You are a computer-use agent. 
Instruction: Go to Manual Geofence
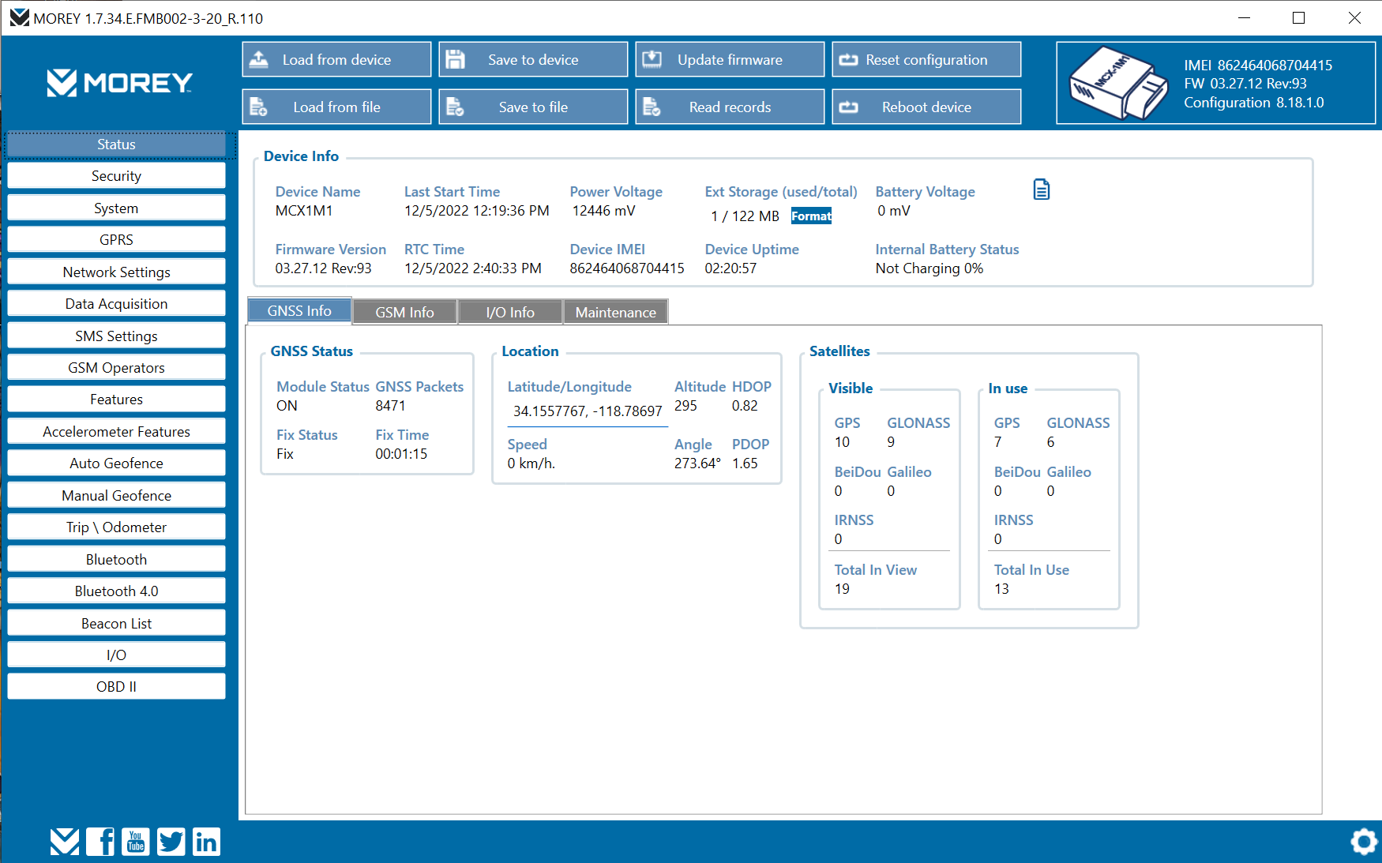pos(116,496)
